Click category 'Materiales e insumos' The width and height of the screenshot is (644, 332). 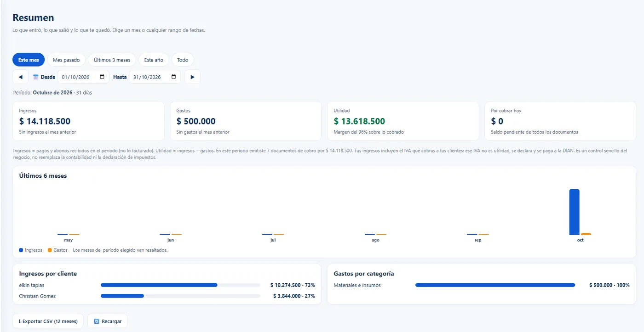[x=357, y=285]
